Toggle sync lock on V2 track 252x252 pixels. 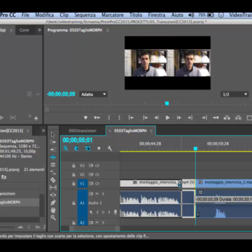pos(91,174)
